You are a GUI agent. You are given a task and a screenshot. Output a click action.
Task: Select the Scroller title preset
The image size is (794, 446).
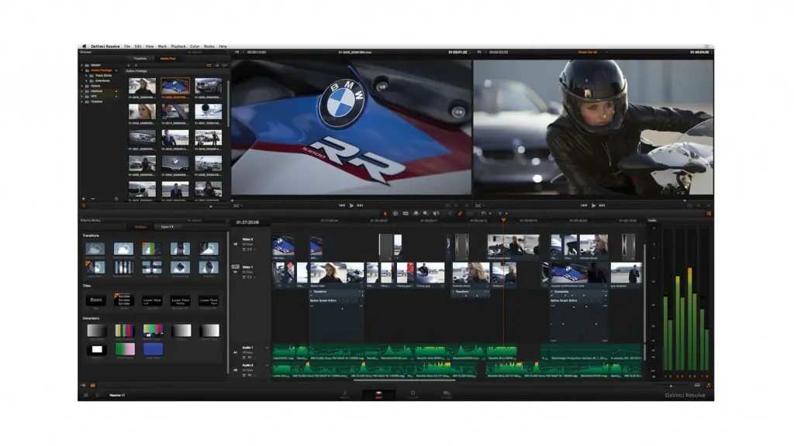tap(124, 300)
